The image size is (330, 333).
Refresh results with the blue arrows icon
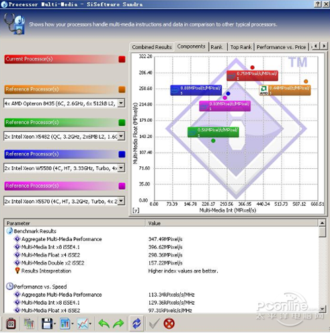pyautogui.click(x=136, y=324)
